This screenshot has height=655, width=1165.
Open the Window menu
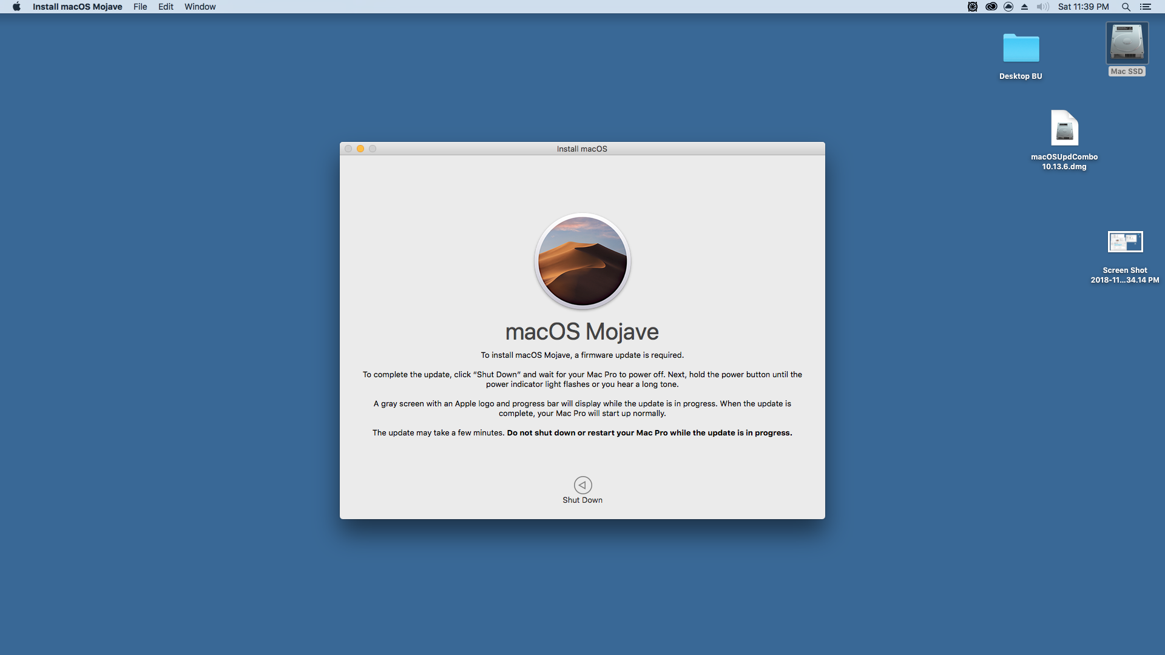[200, 7]
